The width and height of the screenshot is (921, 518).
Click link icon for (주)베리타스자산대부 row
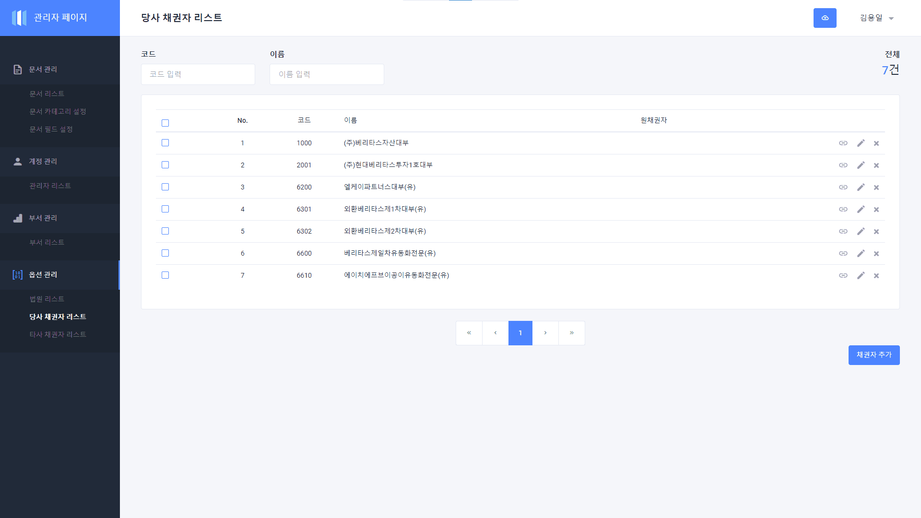pyautogui.click(x=843, y=143)
